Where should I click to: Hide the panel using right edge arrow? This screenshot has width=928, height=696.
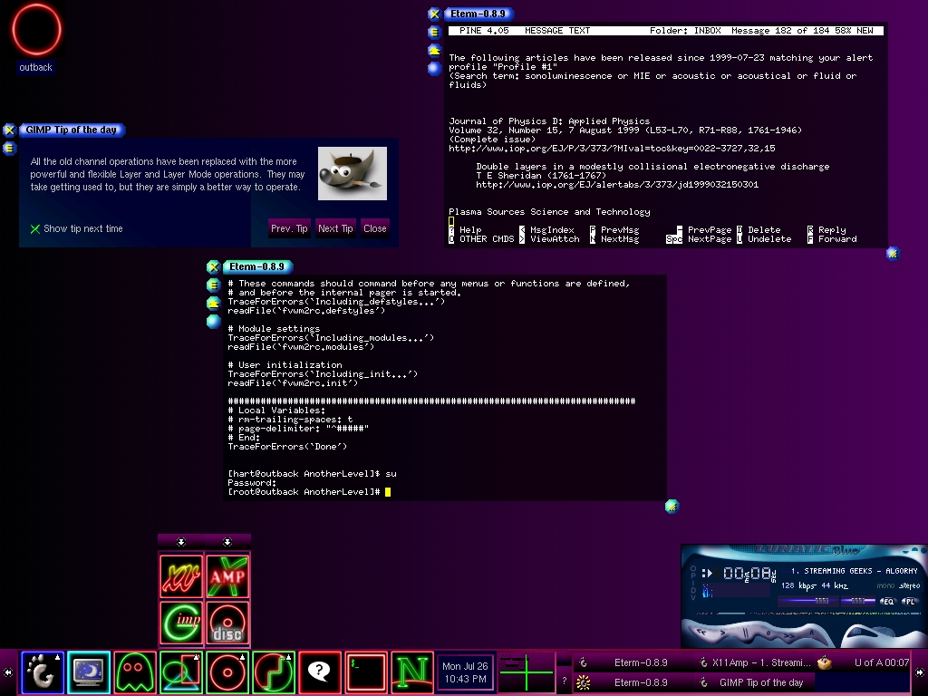921,672
